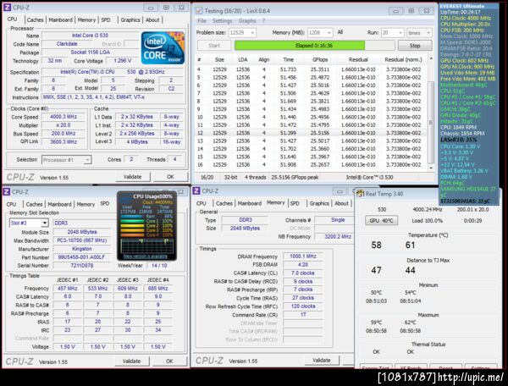The width and height of the screenshot is (508, 386).
Task: Open SPD tab in CPU-Z Memory timings window
Action: click(295, 203)
